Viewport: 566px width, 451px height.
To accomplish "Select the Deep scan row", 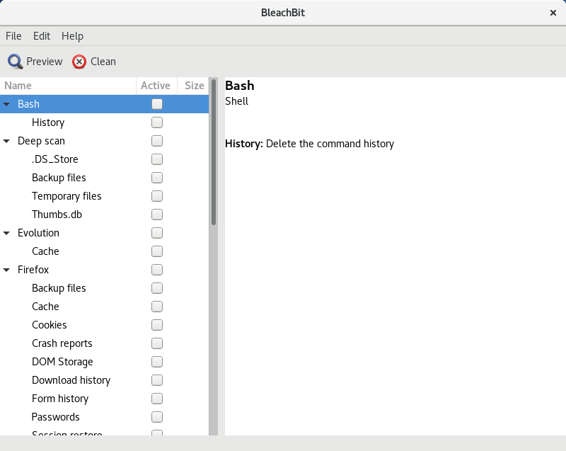I will pyautogui.click(x=104, y=141).
